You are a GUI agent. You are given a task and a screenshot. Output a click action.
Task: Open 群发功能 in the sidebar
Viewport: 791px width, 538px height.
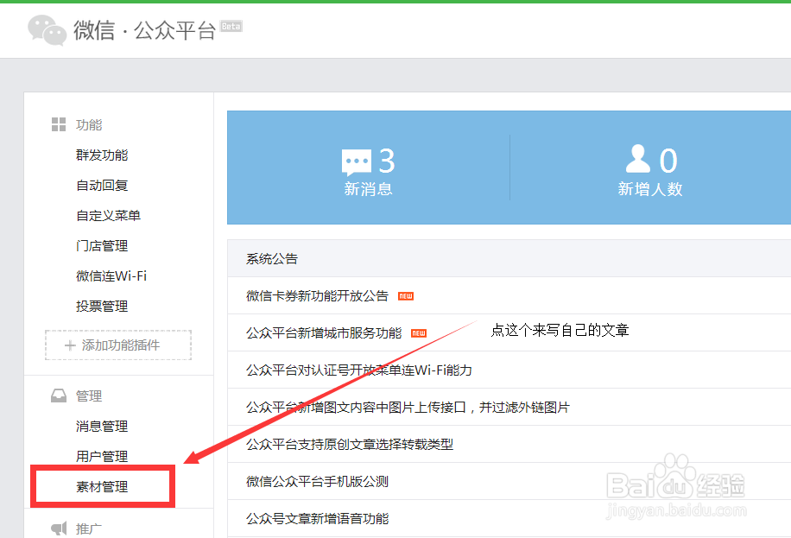[102, 155]
